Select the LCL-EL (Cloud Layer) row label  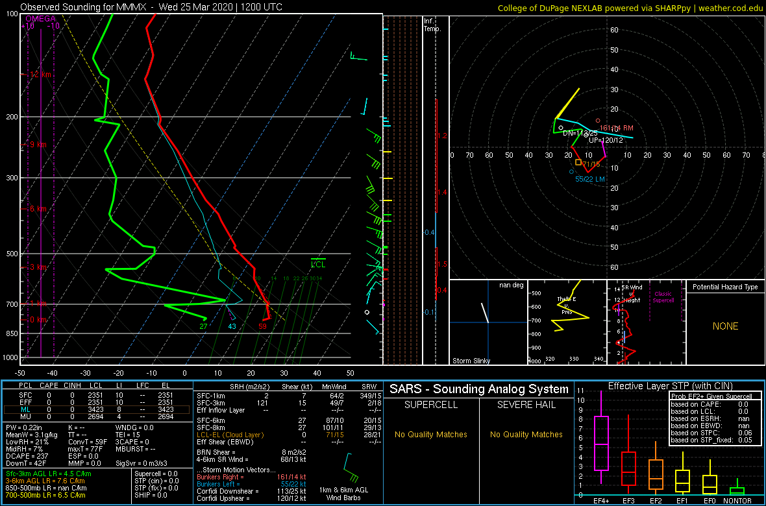[230, 434]
